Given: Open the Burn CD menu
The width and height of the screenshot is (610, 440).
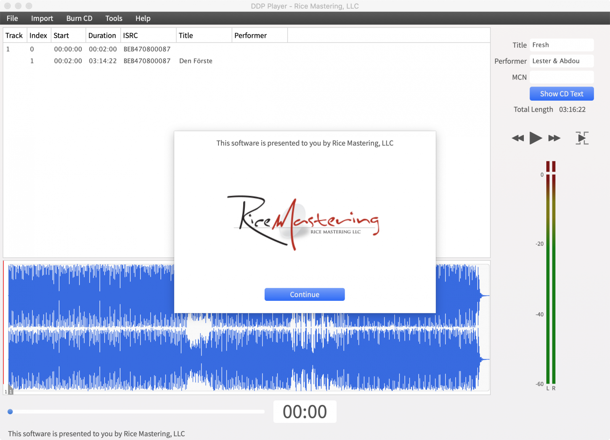Looking at the screenshot, I should coord(79,18).
